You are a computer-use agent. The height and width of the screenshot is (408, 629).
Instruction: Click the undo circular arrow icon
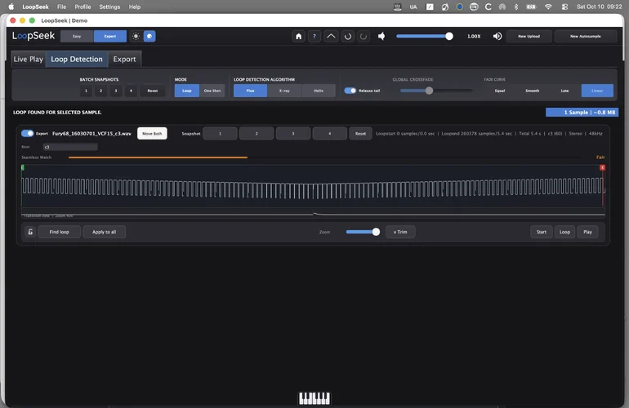[348, 36]
